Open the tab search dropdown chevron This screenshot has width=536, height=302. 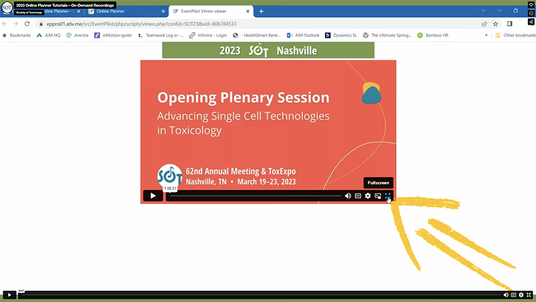483,11
